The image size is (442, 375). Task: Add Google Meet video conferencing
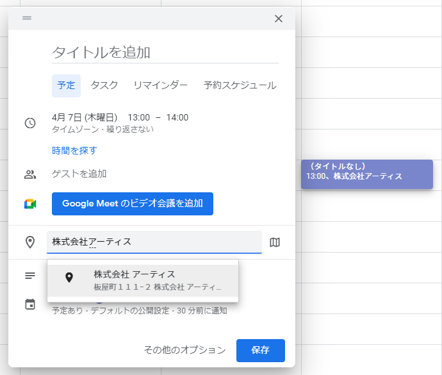pos(133,204)
